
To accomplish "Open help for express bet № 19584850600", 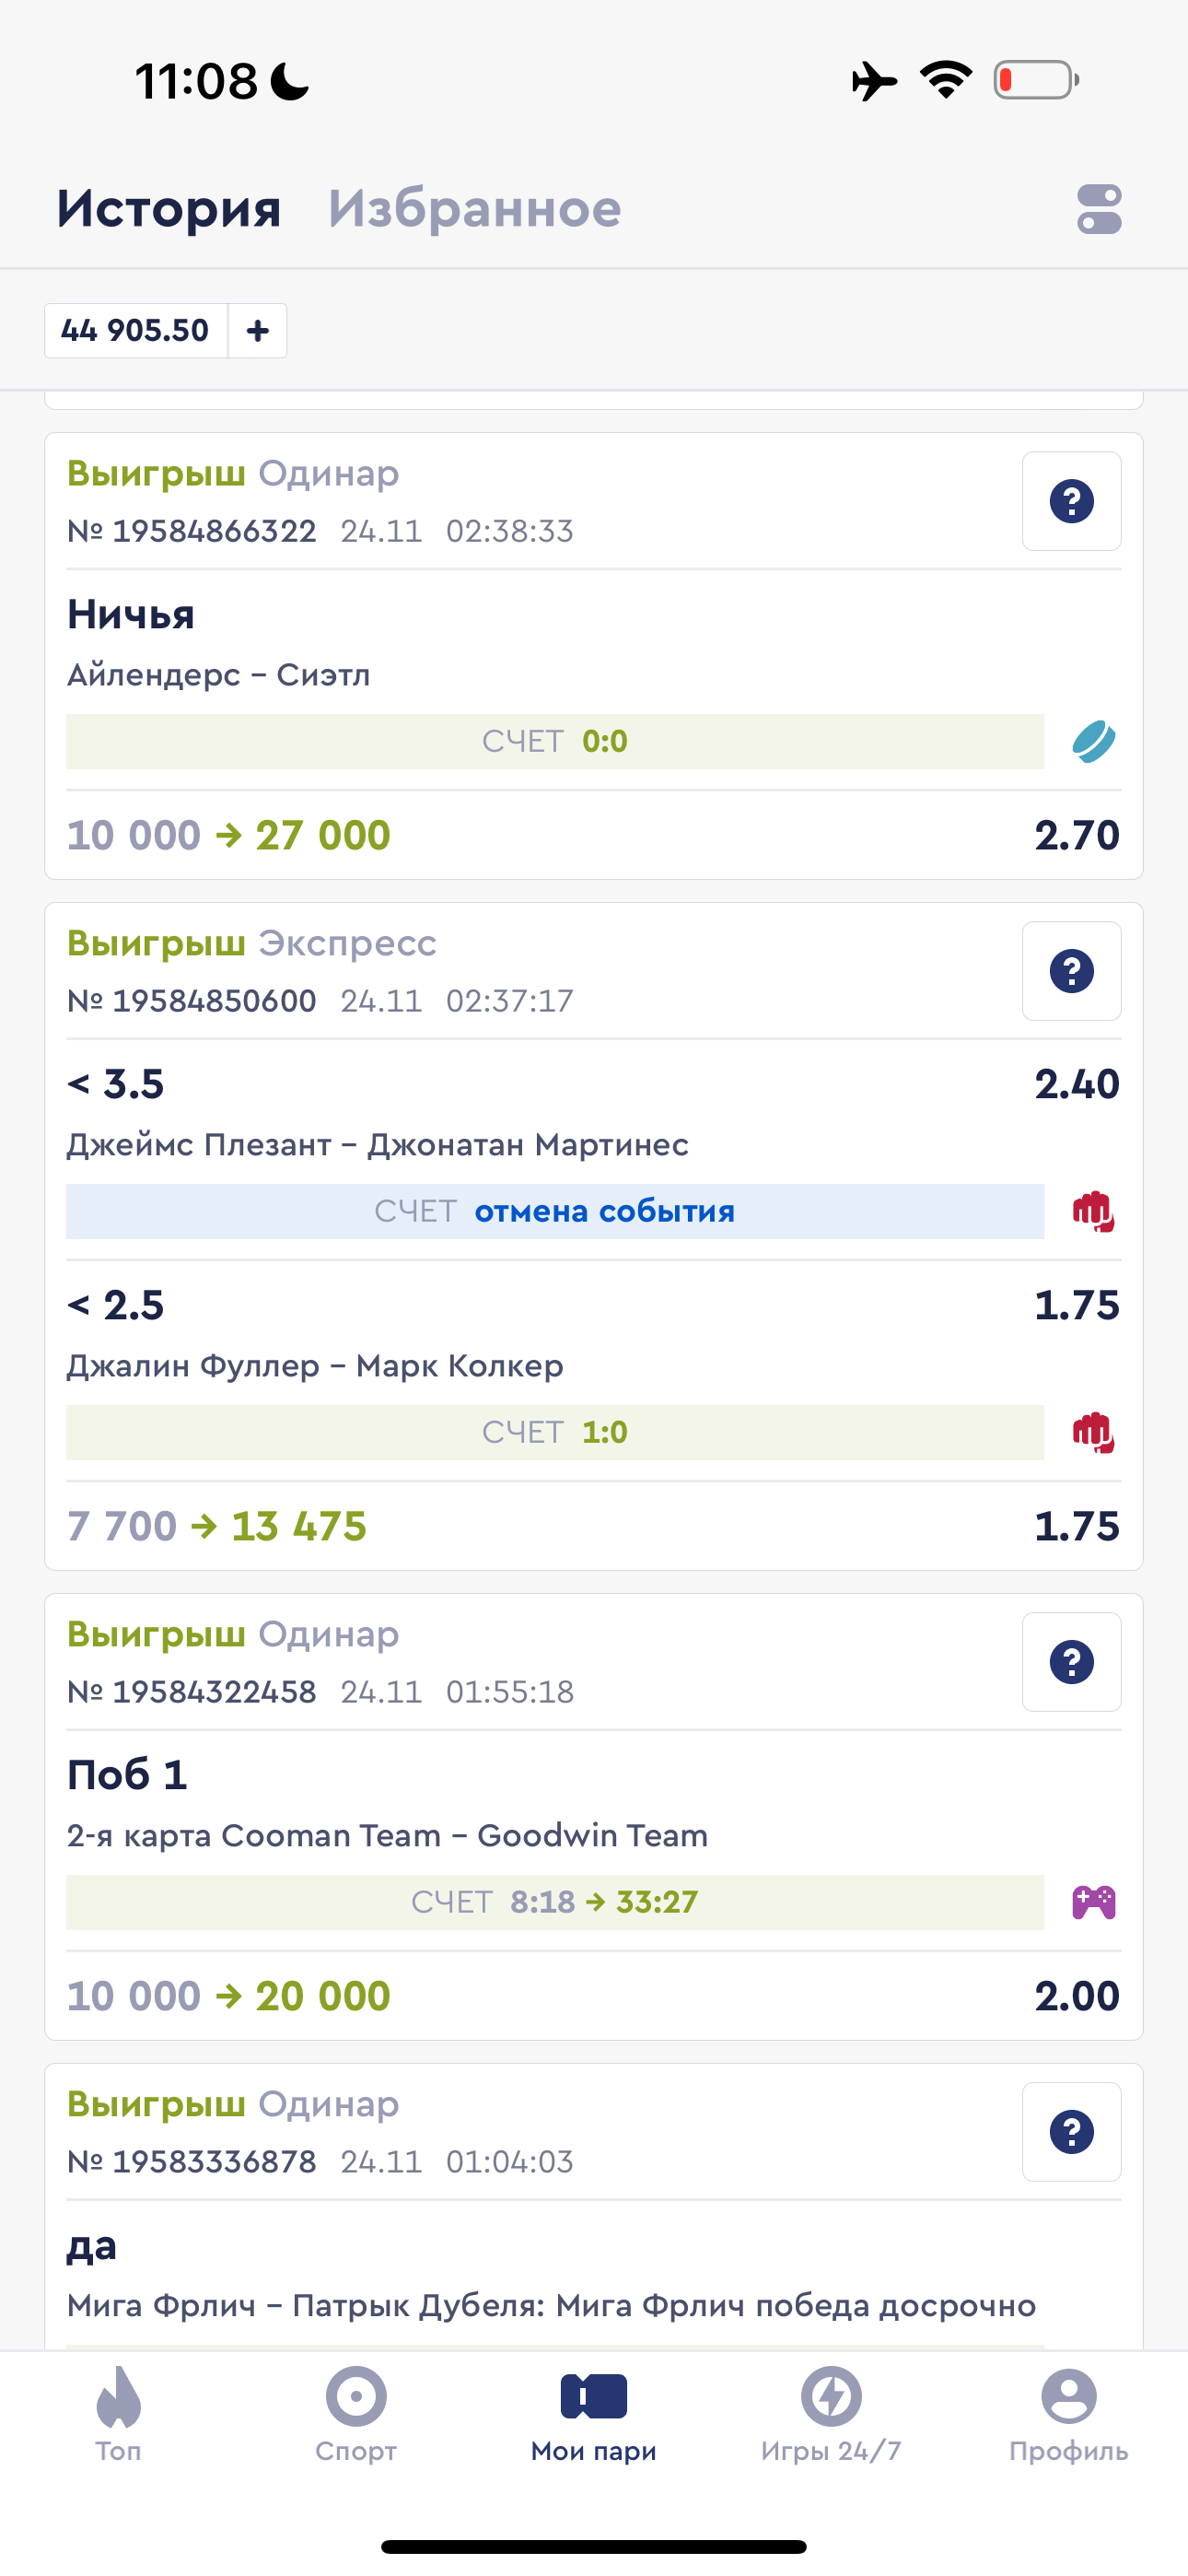I will [x=1071, y=971].
